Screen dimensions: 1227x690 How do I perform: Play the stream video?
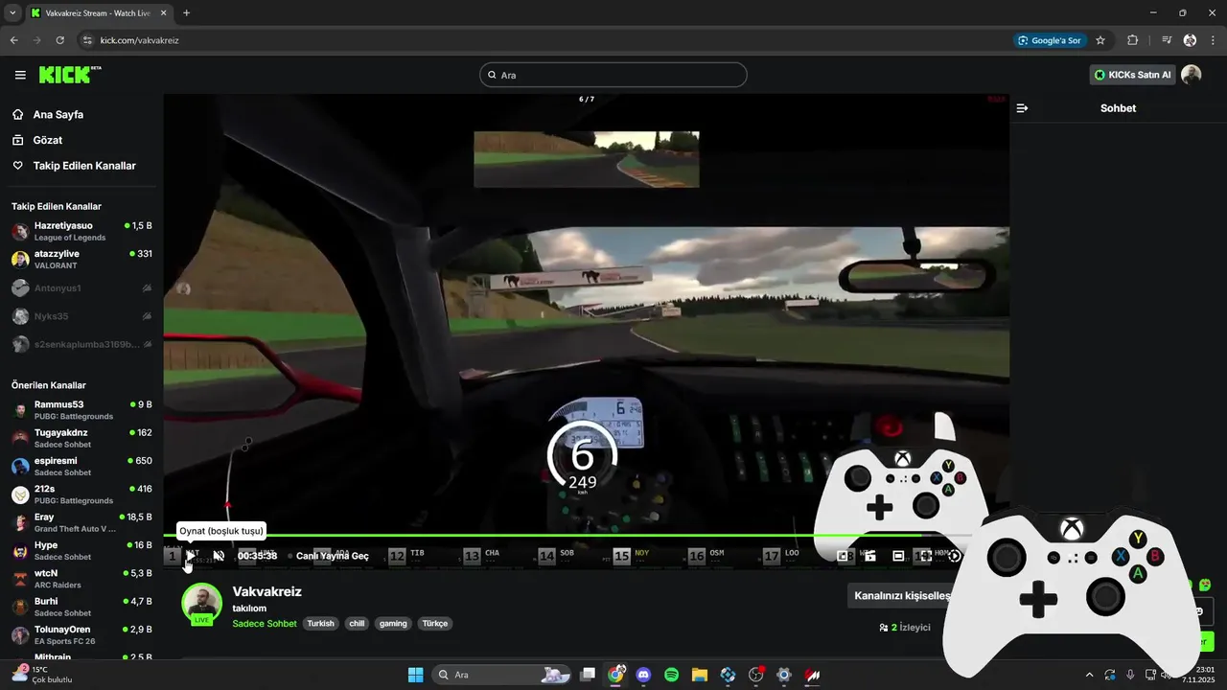[192, 555]
